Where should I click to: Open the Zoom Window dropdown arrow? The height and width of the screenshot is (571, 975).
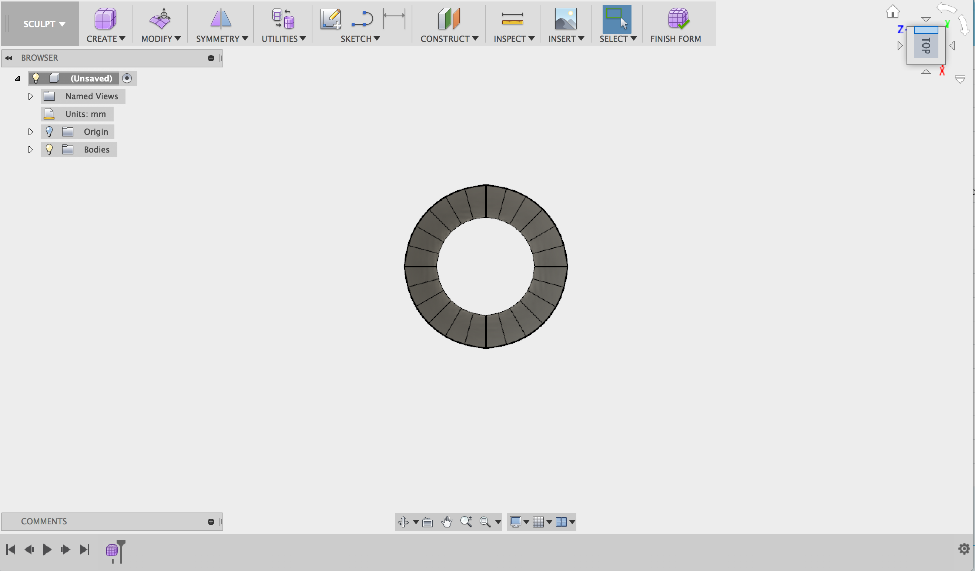coord(498,522)
